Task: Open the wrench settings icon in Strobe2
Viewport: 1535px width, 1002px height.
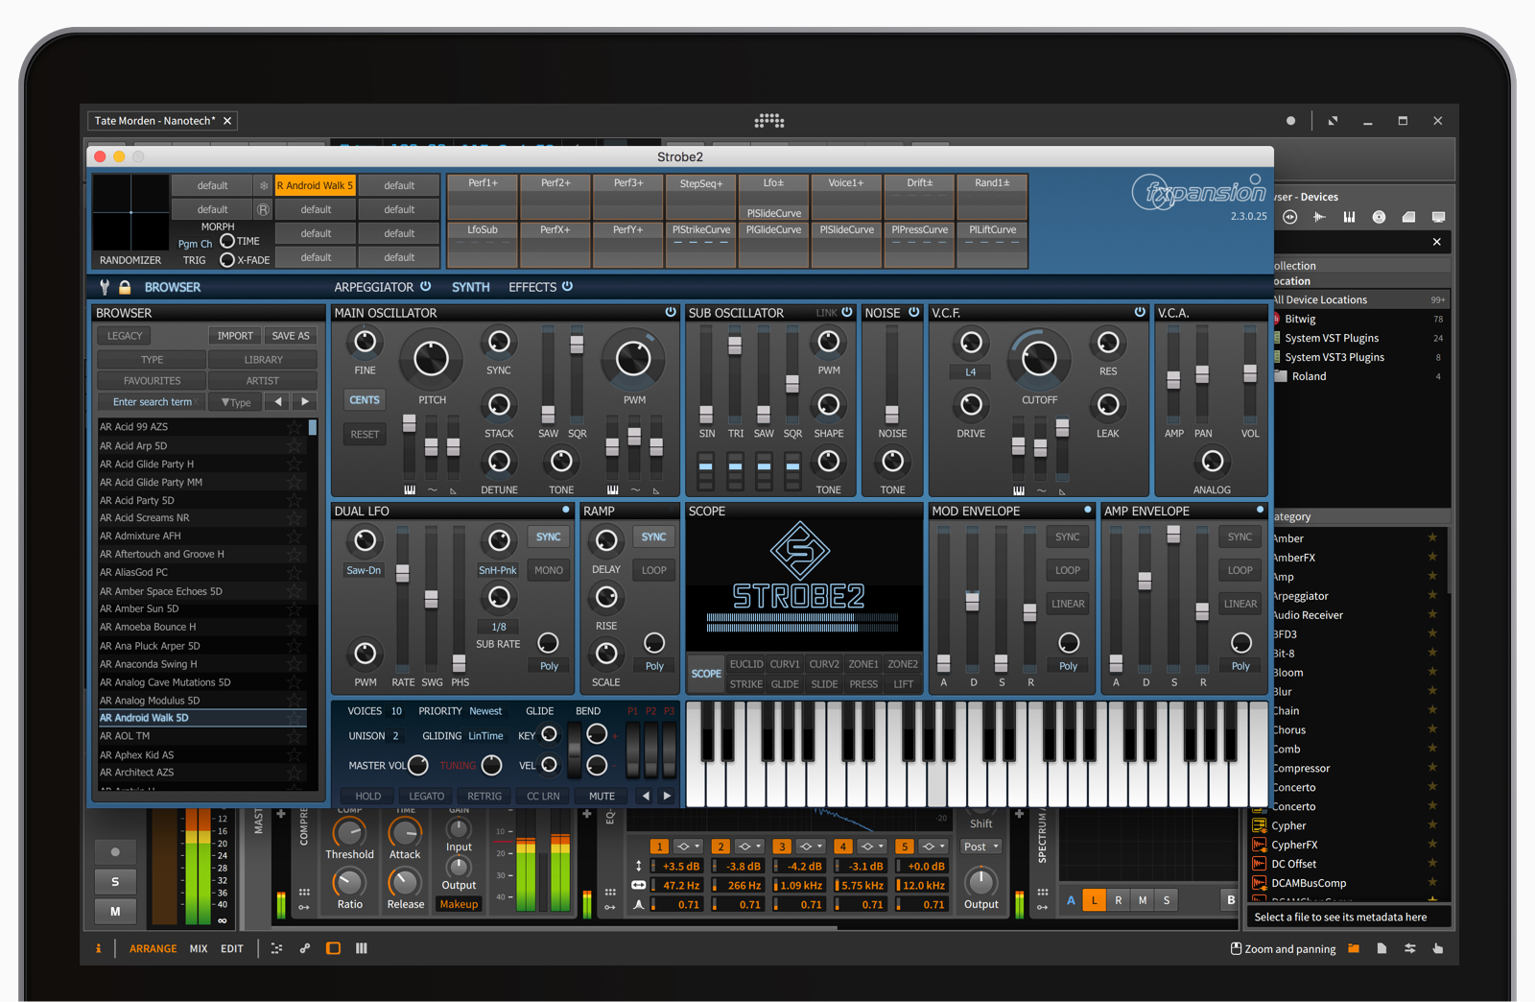Action: 105,287
